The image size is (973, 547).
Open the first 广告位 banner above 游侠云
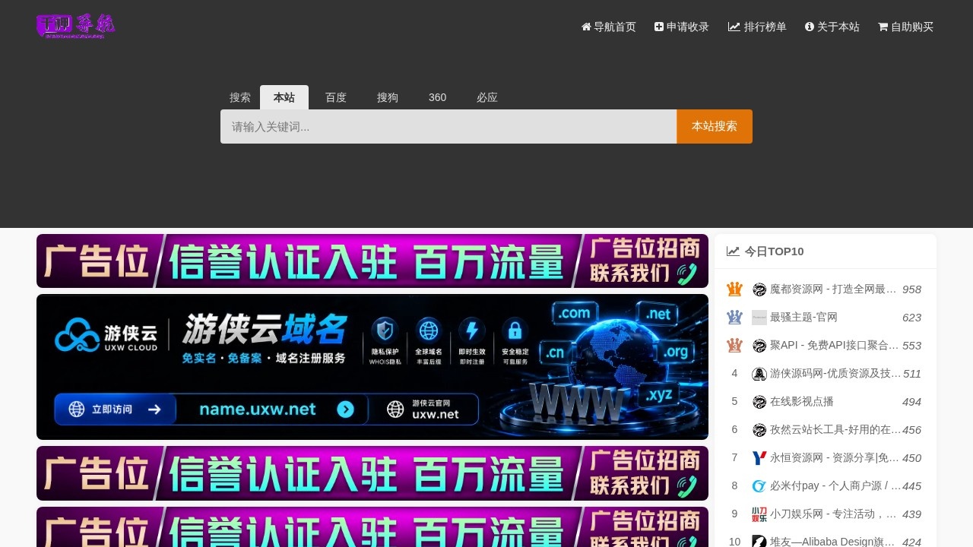[372, 261]
